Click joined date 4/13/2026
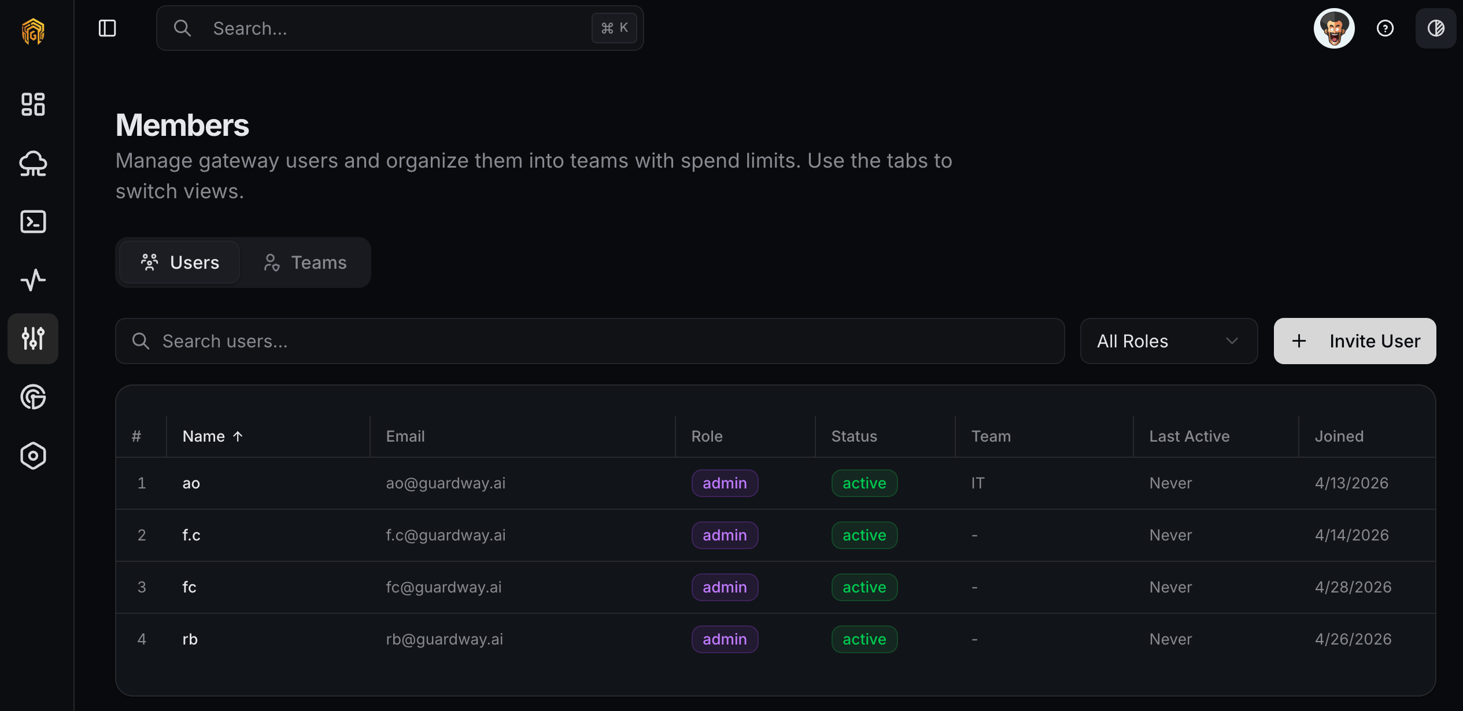The image size is (1463, 711). (1351, 483)
